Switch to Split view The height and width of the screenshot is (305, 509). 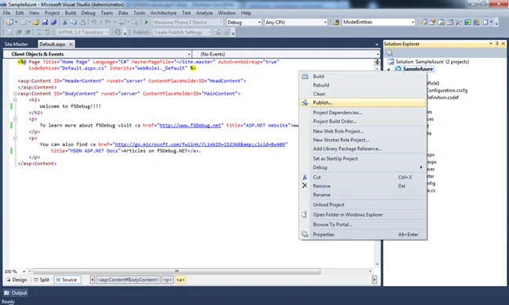(42, 280)
